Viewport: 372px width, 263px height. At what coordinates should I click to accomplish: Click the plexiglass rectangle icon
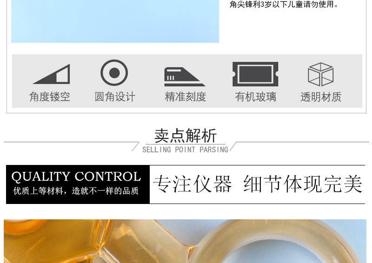[255, 74]
